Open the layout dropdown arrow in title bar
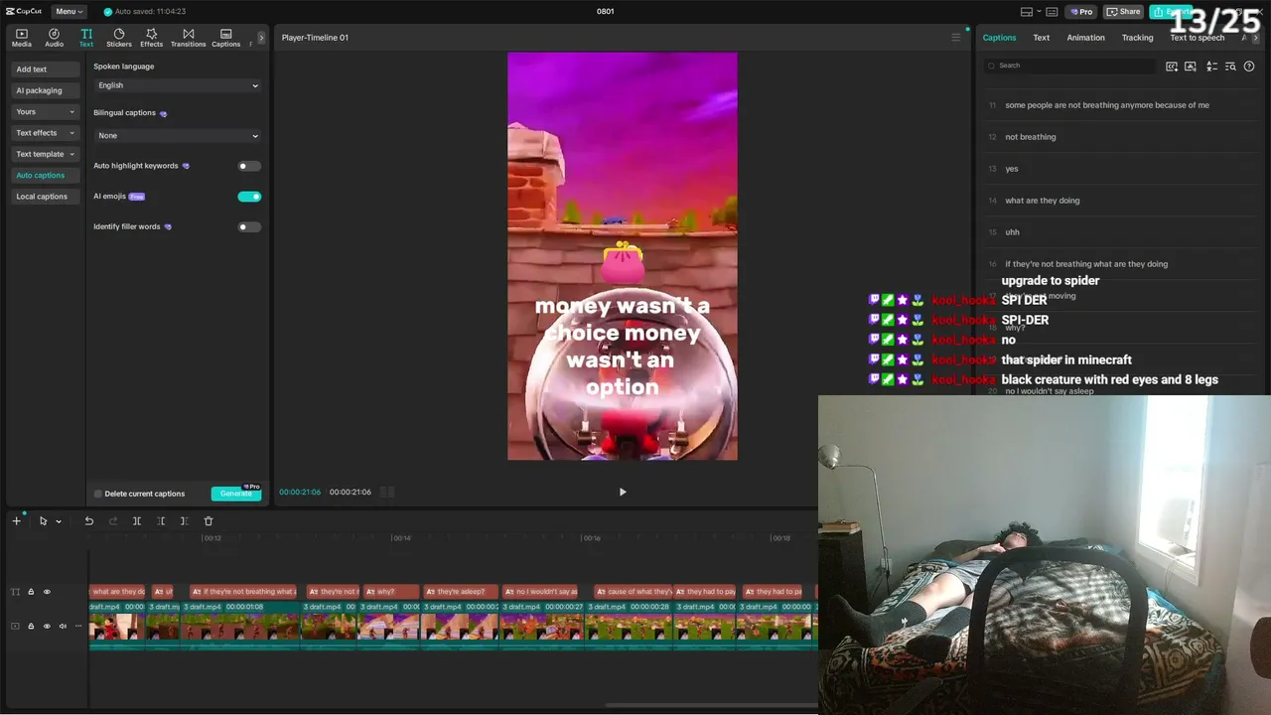 click(1039, 12)
